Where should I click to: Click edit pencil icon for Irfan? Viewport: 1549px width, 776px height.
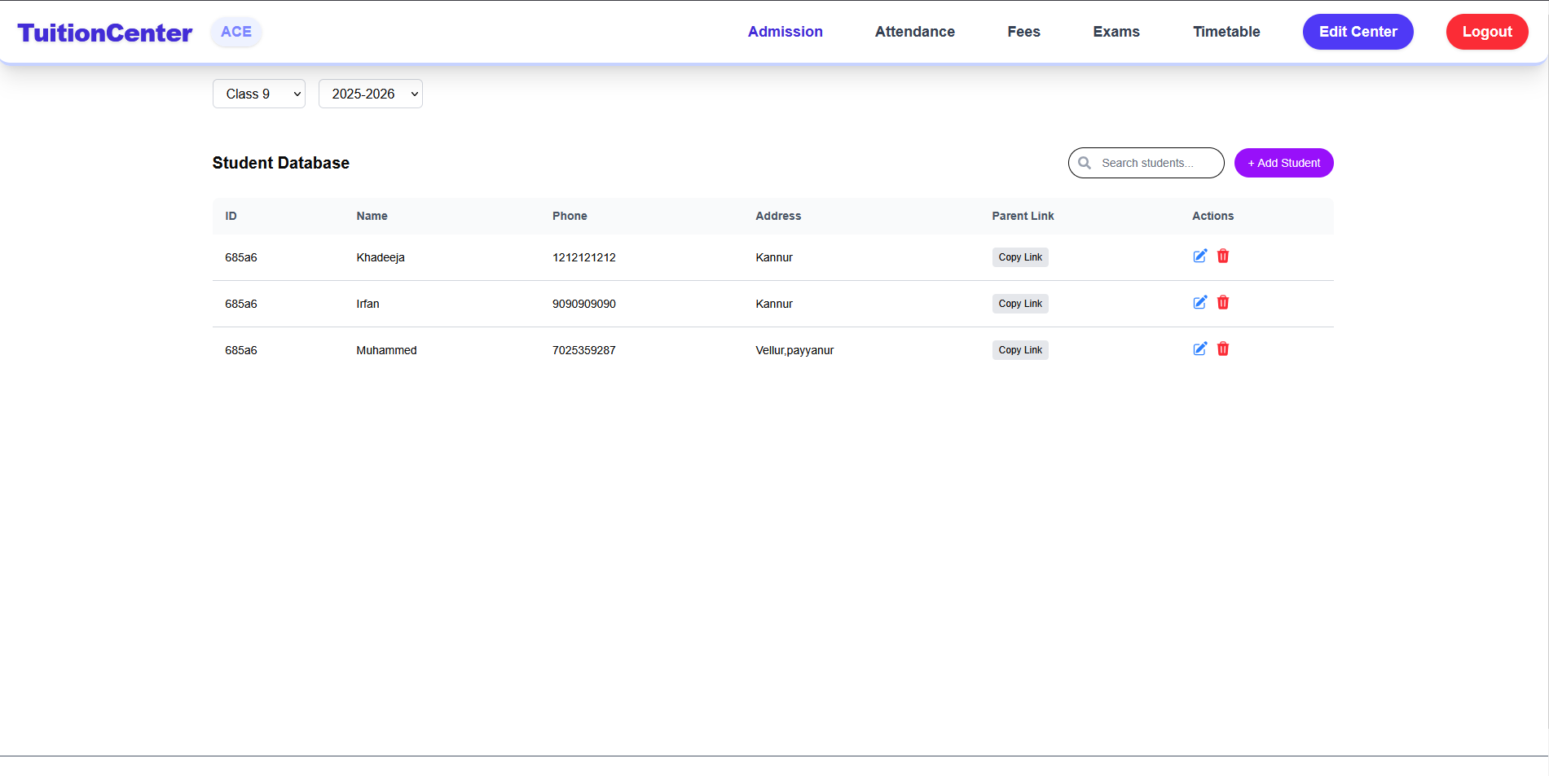coord(1199,303)
